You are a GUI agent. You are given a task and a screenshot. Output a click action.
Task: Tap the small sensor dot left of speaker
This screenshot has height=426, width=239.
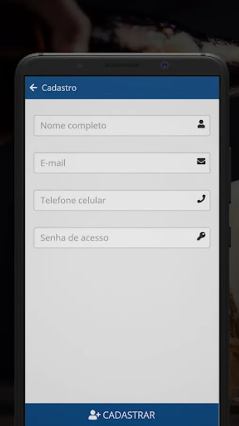click(x=80, y=65)
